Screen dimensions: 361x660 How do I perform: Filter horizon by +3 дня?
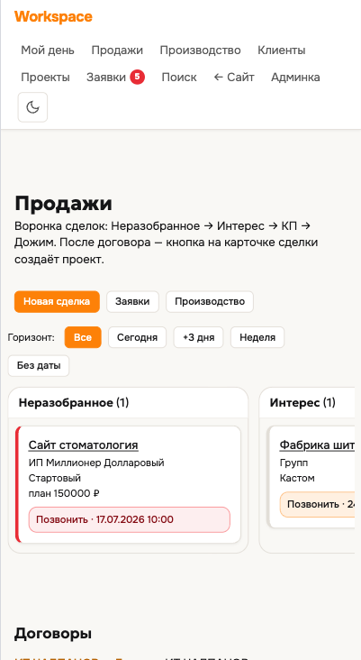click(x=198, y=337)
